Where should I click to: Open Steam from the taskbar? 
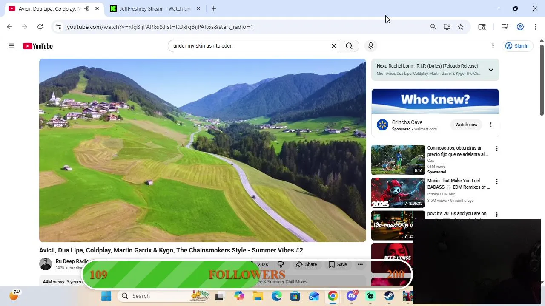[x=389, y=296]
